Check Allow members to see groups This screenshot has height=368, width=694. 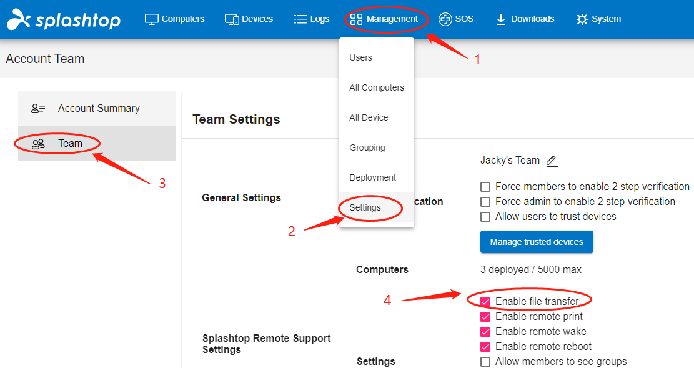click(x=485, y=362)
